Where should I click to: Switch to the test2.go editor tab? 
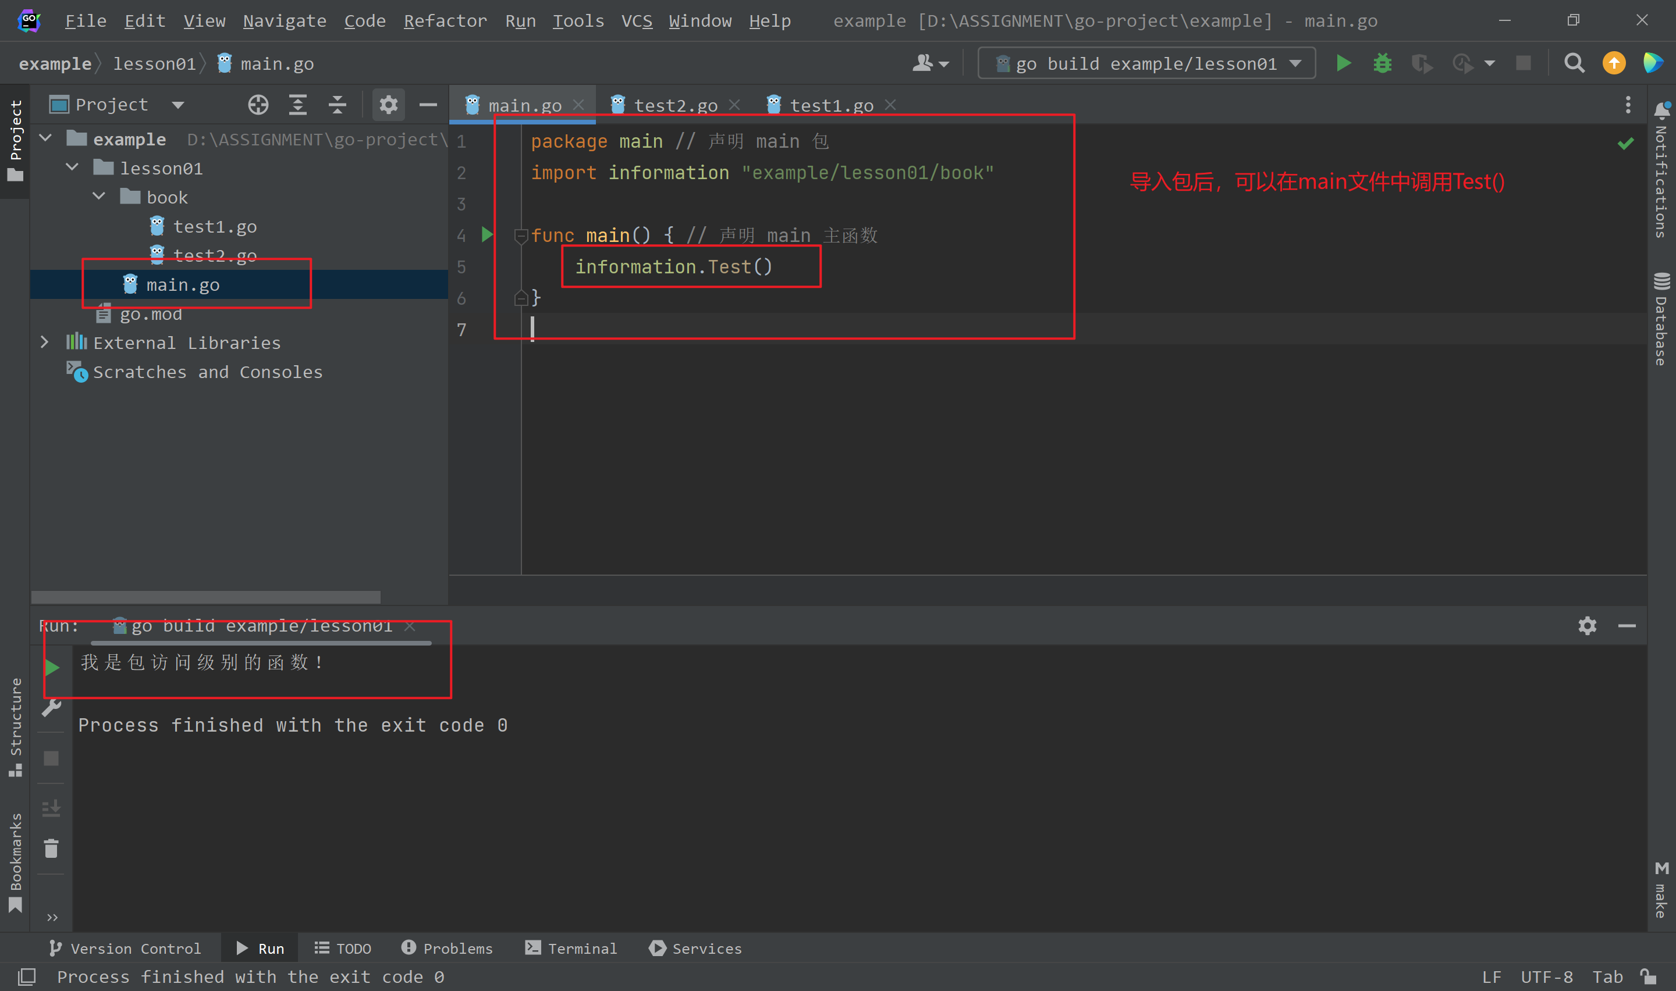(x=674, y=105)
